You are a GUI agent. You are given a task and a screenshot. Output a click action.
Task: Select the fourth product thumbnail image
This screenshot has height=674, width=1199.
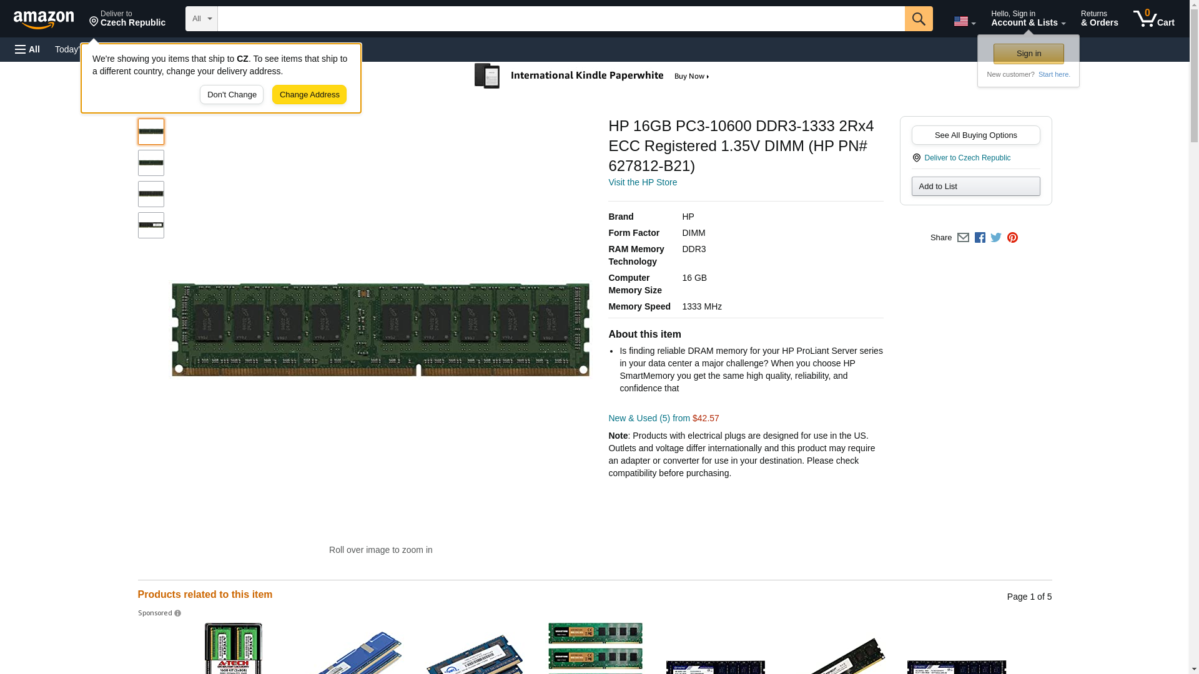coord(151,225)
